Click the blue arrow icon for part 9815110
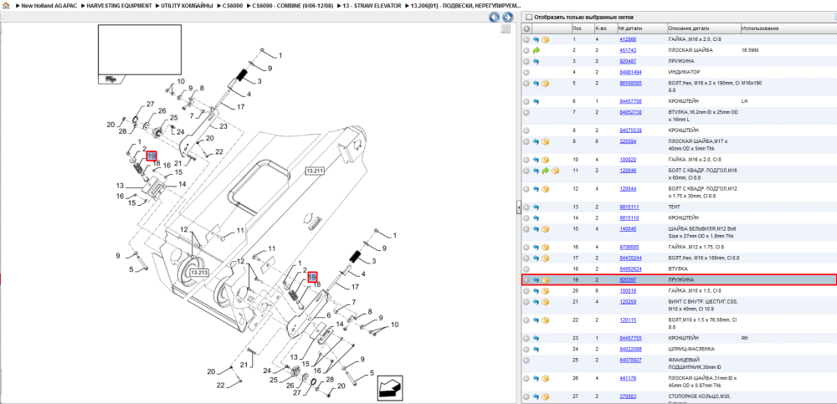 coord(536,218)
